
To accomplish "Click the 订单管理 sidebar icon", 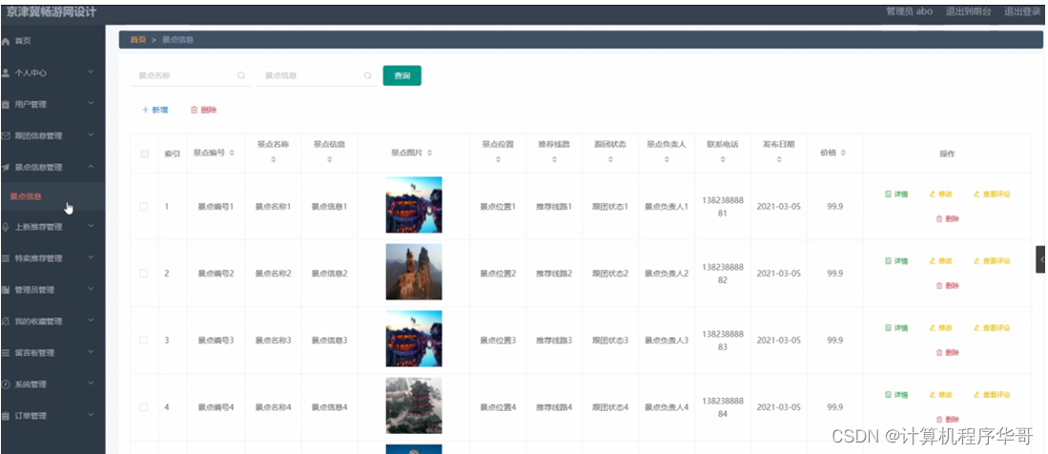I will (6, 415).
